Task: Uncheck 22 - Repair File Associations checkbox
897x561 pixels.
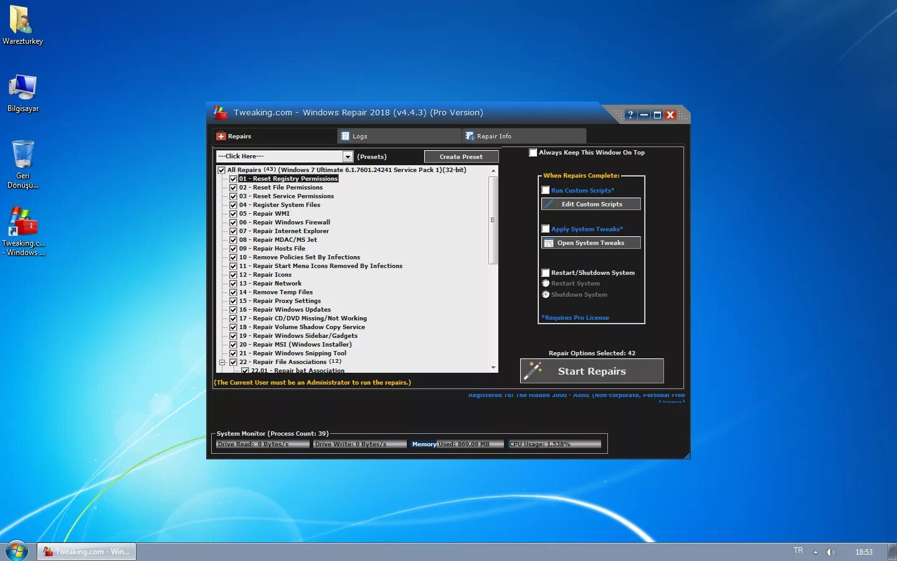Action: coord(234,362)
